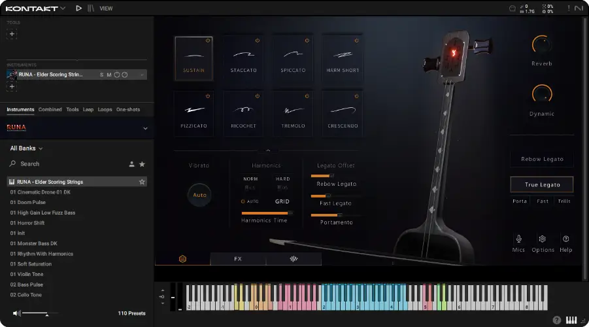Adjust the preview volume slider
Image resolution: width=589 pixels, height=327 pixels.
click(x=40, y=313)
